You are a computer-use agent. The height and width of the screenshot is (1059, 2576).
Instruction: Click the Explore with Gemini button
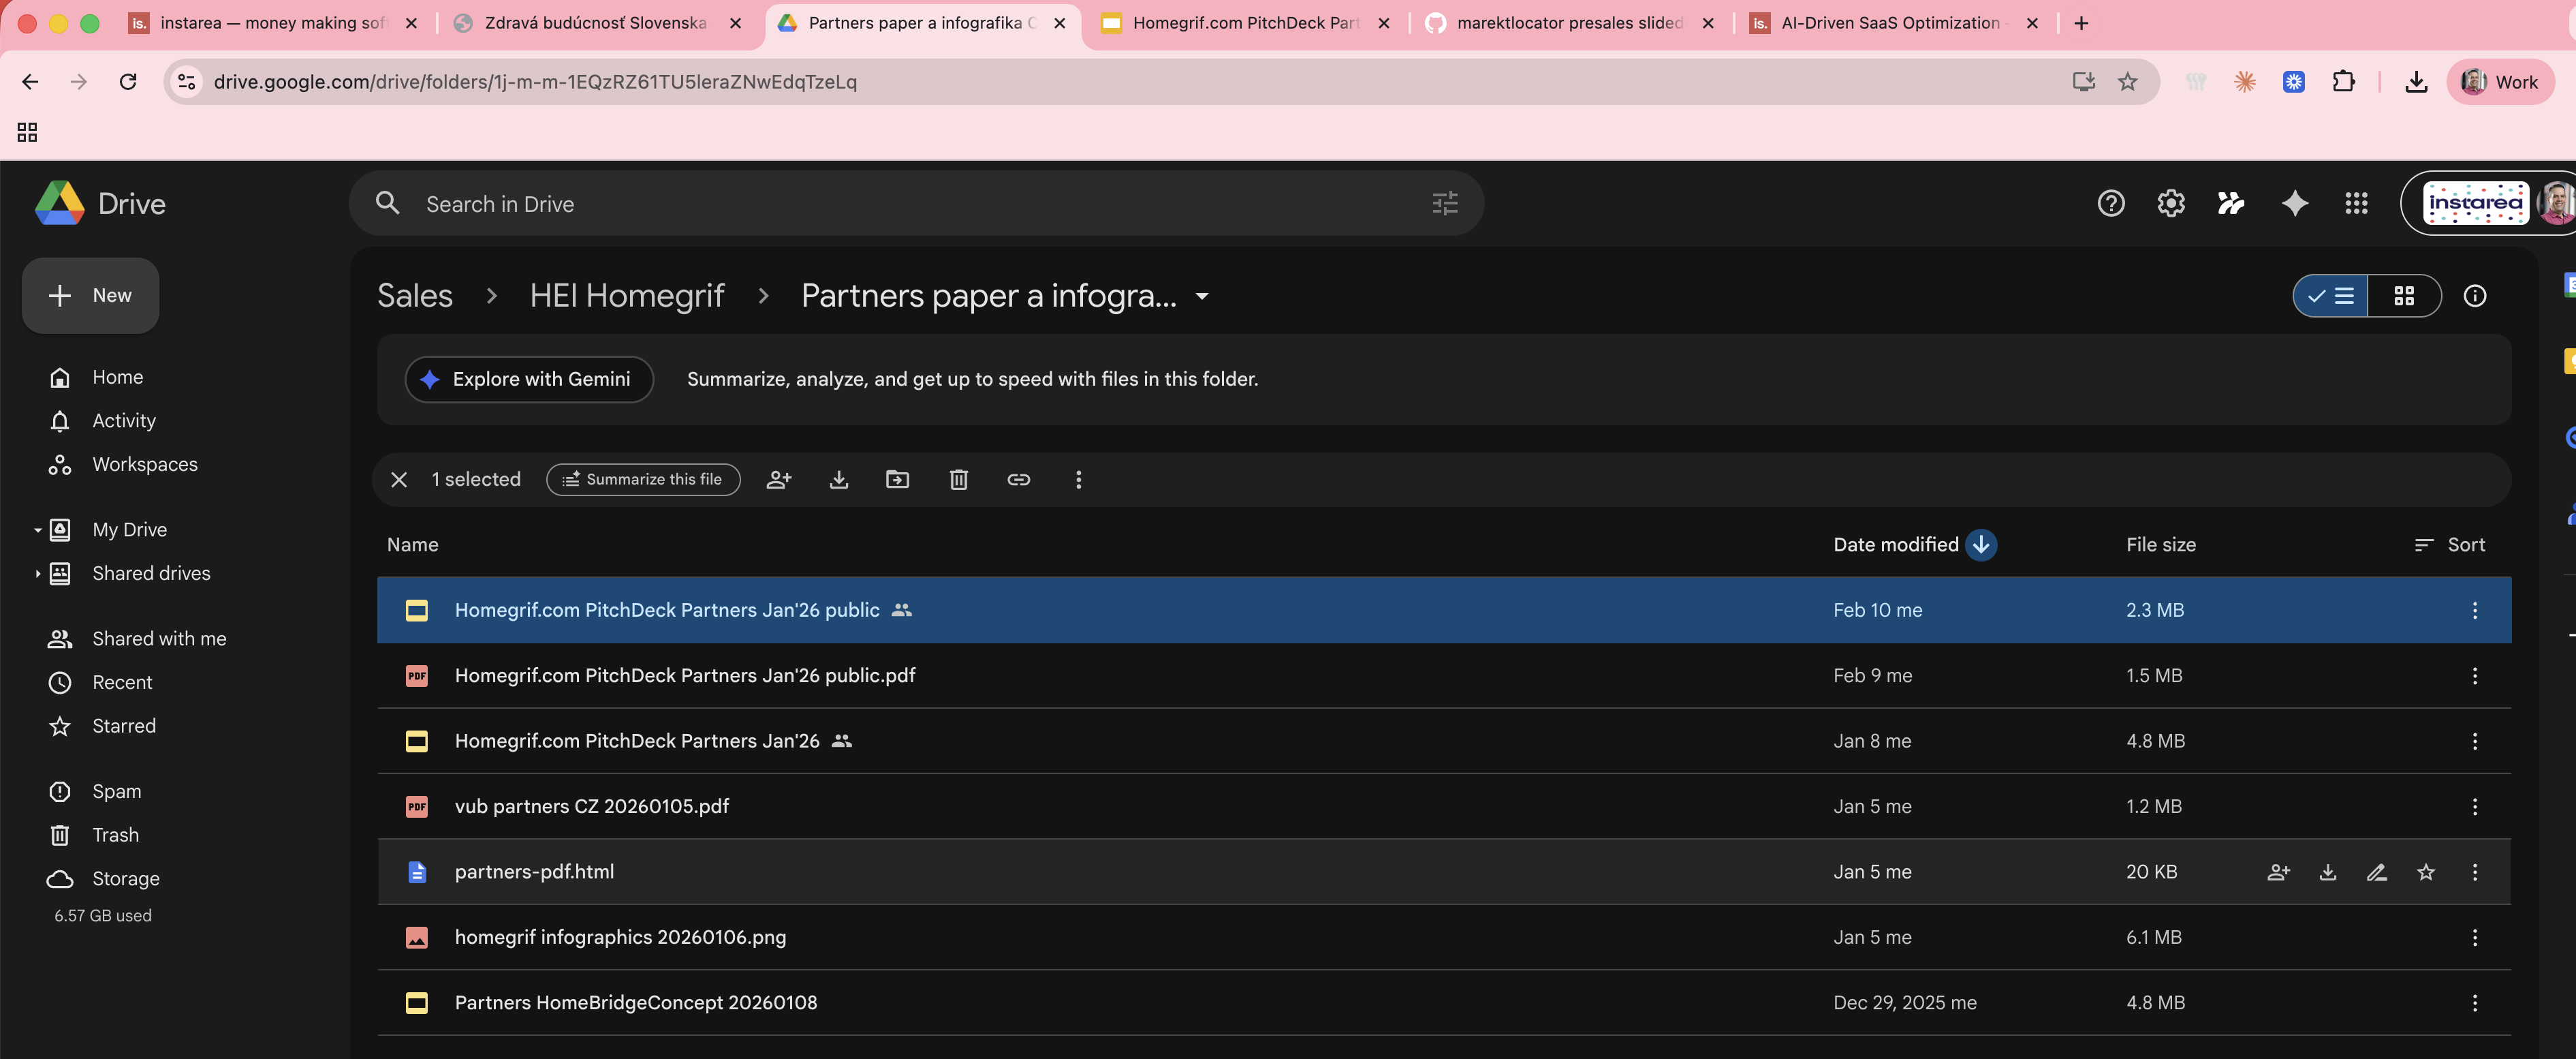tap(529, 380)
